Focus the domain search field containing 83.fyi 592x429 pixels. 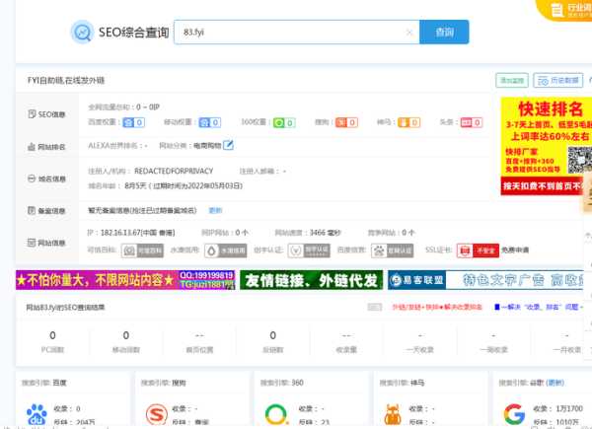point(296,33)
